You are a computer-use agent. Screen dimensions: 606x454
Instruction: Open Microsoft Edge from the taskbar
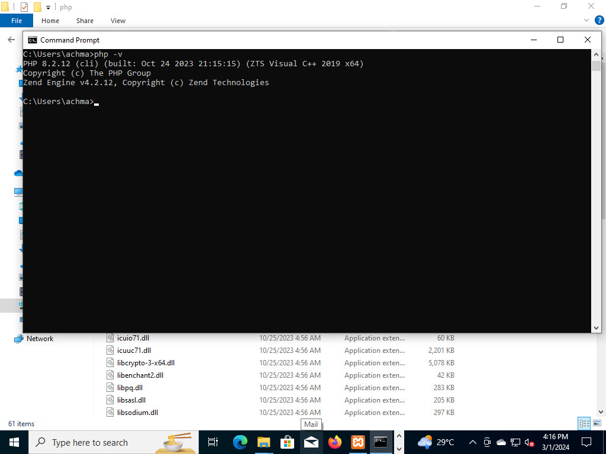[x=240, y=442]
